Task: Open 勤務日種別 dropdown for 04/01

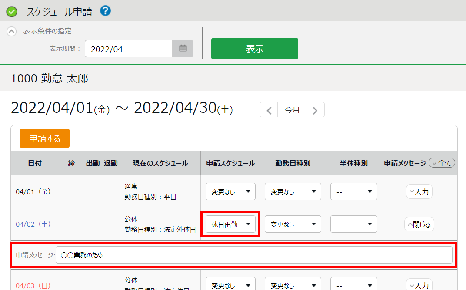Action: pyautogui.click(x=293, y=191)
